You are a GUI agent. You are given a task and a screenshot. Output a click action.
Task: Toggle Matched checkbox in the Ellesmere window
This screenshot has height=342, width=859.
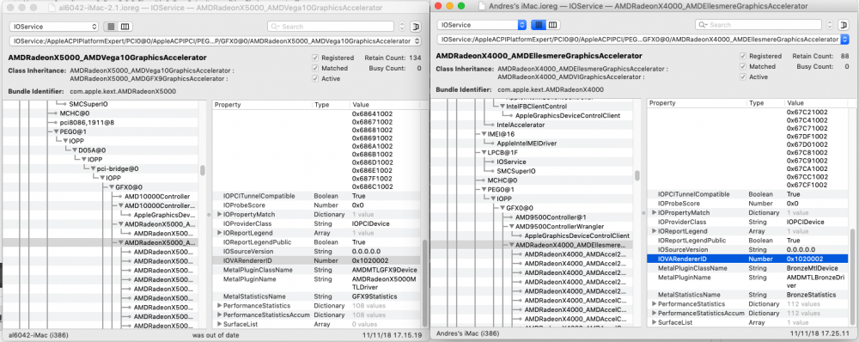click(743, 66)
